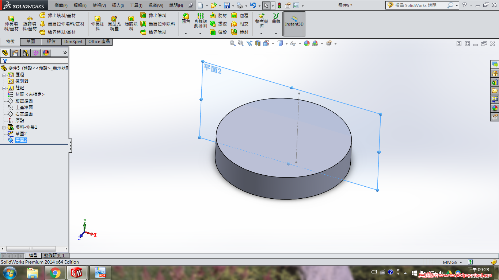The width and height of the screenshot is (499, 280).
Task: Open dropdown arrow under 直線複製排列
Action: 200,34
